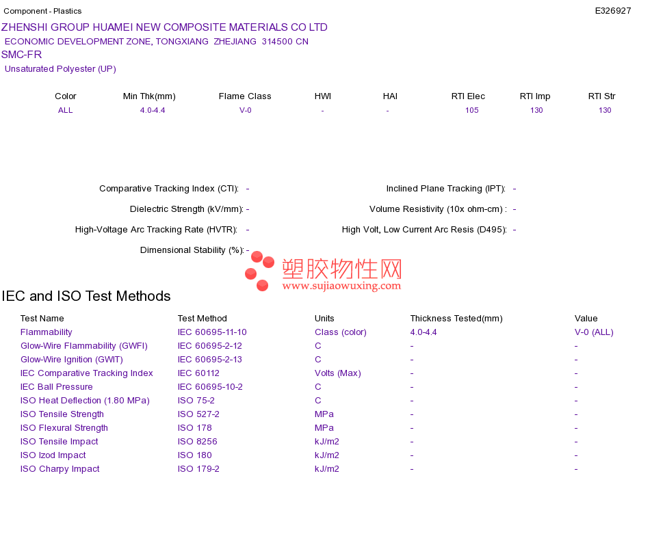Click the Dielectric Strength (kV/mm) label
The height and width of the screenshot is (547, 650).
(x=187, y=209)
